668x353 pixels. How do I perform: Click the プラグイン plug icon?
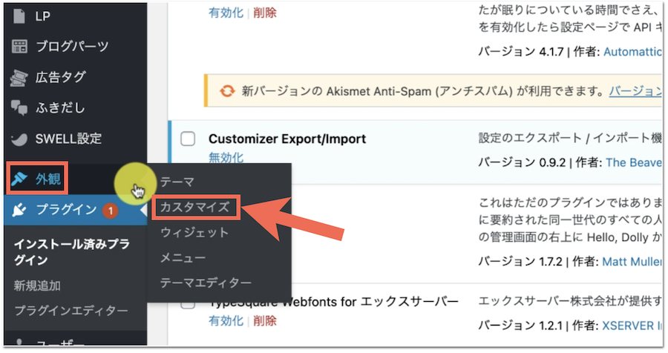click(x=21, y=210)
